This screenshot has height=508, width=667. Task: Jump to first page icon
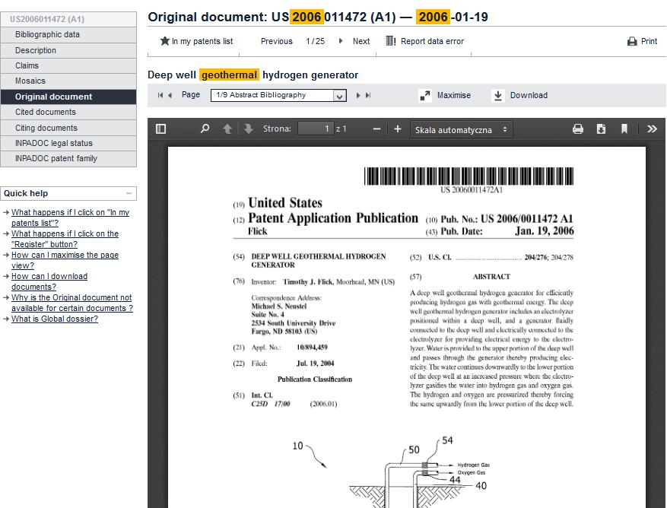click(160, 95)
